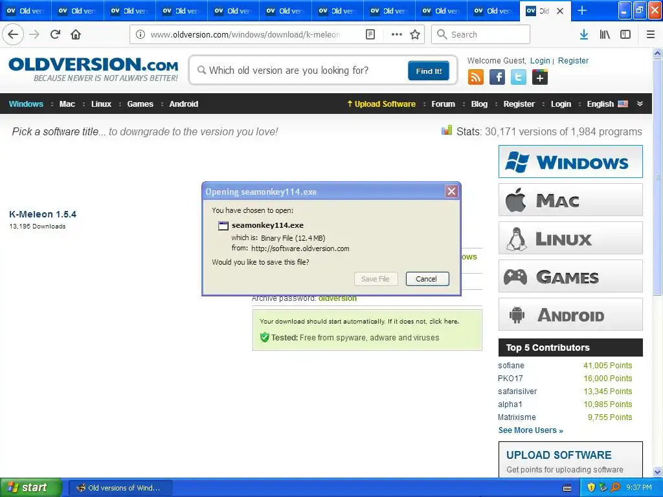Viewport: 663px width, 497px height.
Task: Switch to the tenth Old version tab
Action: [493, 11]
